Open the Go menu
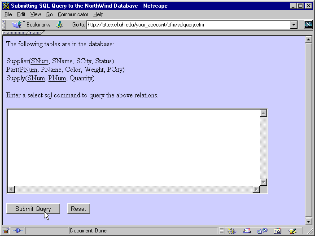 (49, 14)
